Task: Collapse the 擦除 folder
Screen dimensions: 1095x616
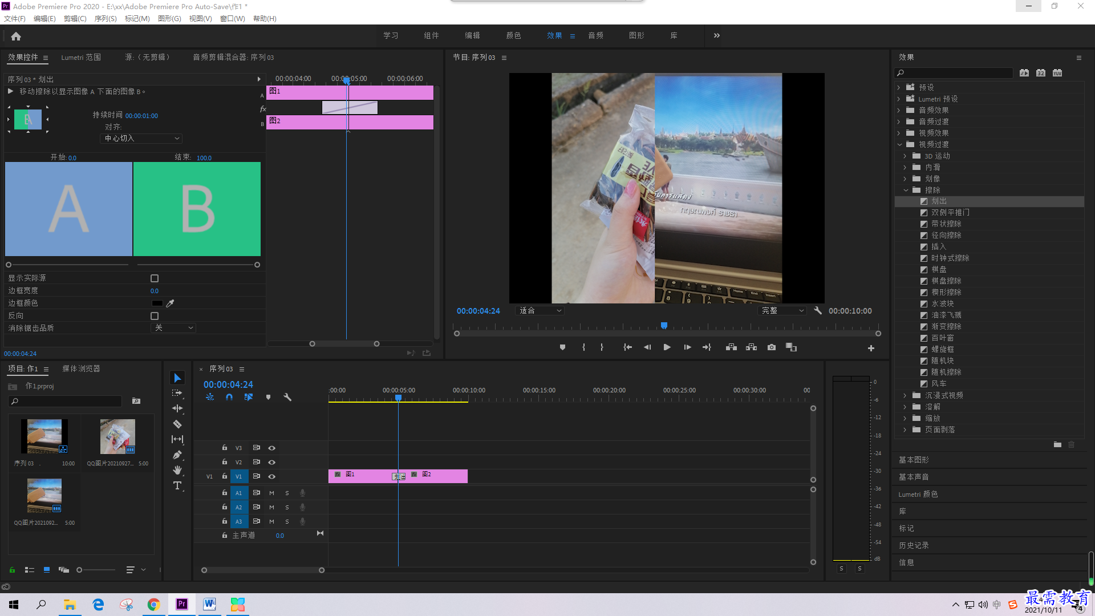Action: coord(906,191)
